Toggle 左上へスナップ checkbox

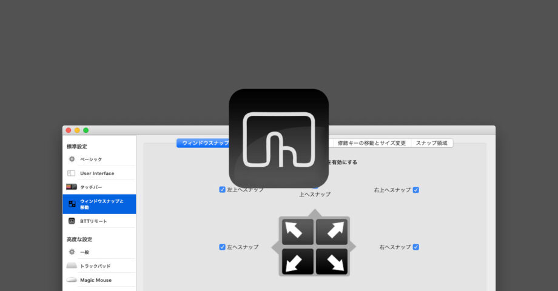(222, 190)
